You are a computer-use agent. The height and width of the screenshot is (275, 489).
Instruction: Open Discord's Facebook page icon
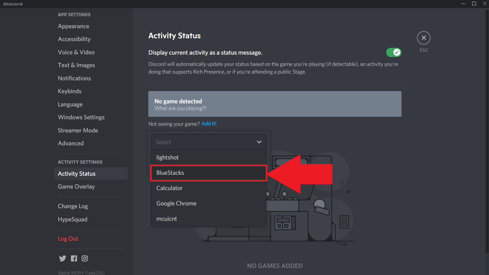tap(74, 258)
